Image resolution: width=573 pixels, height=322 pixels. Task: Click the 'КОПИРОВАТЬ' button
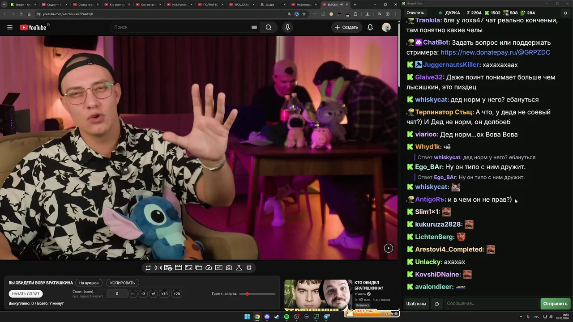coord(122,283)
